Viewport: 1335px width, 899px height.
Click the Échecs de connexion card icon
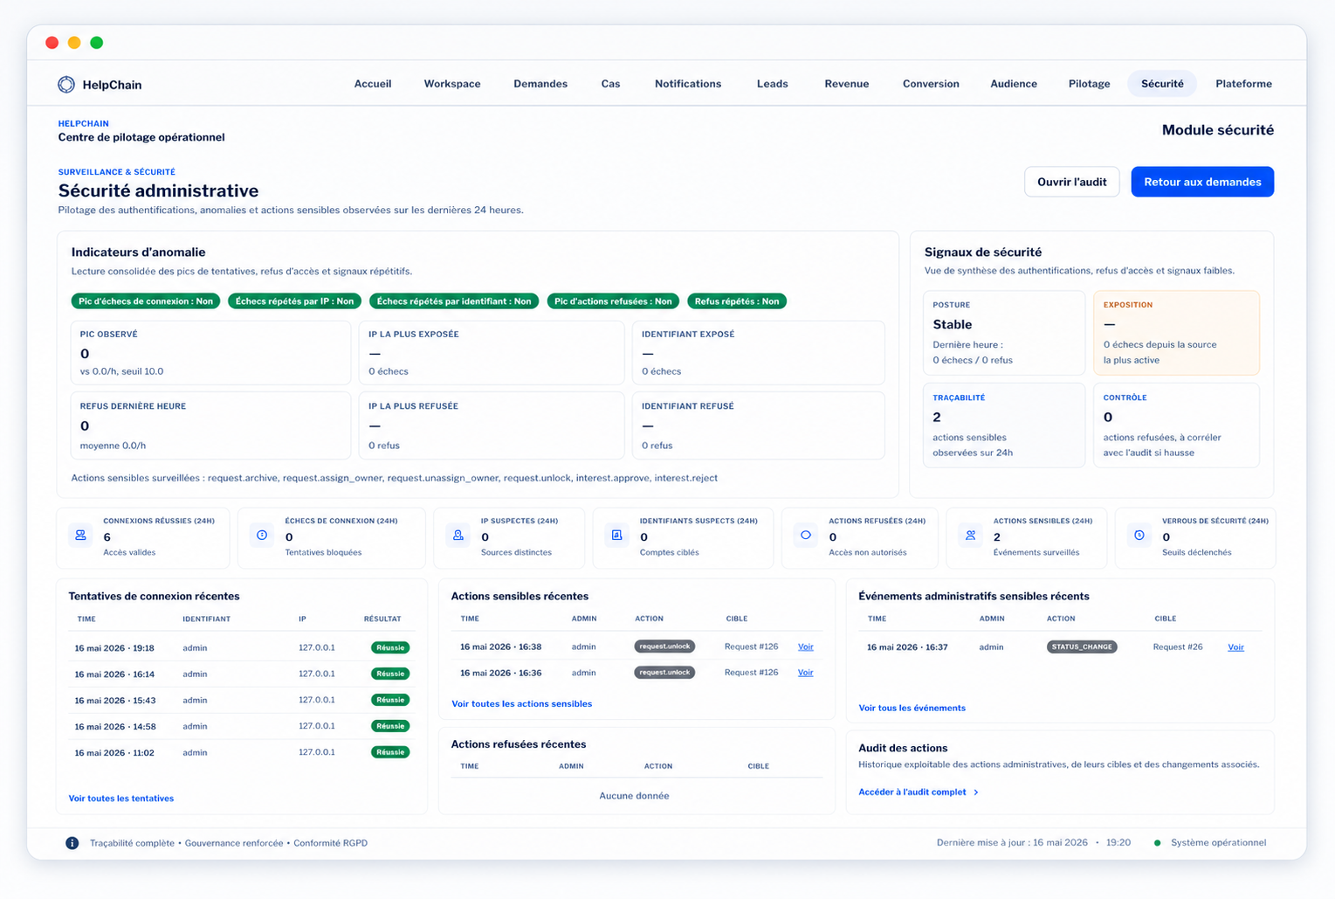(262, 535)
